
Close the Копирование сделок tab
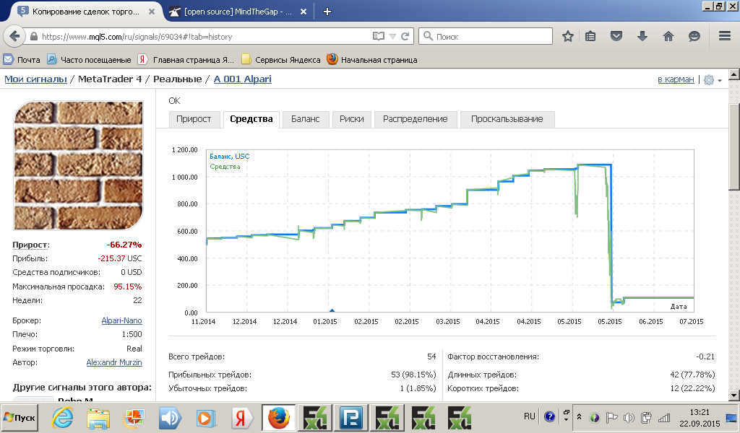click(152, 12)
